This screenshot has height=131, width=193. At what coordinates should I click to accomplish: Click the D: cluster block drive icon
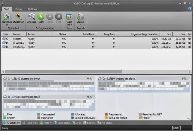point(100,78)
